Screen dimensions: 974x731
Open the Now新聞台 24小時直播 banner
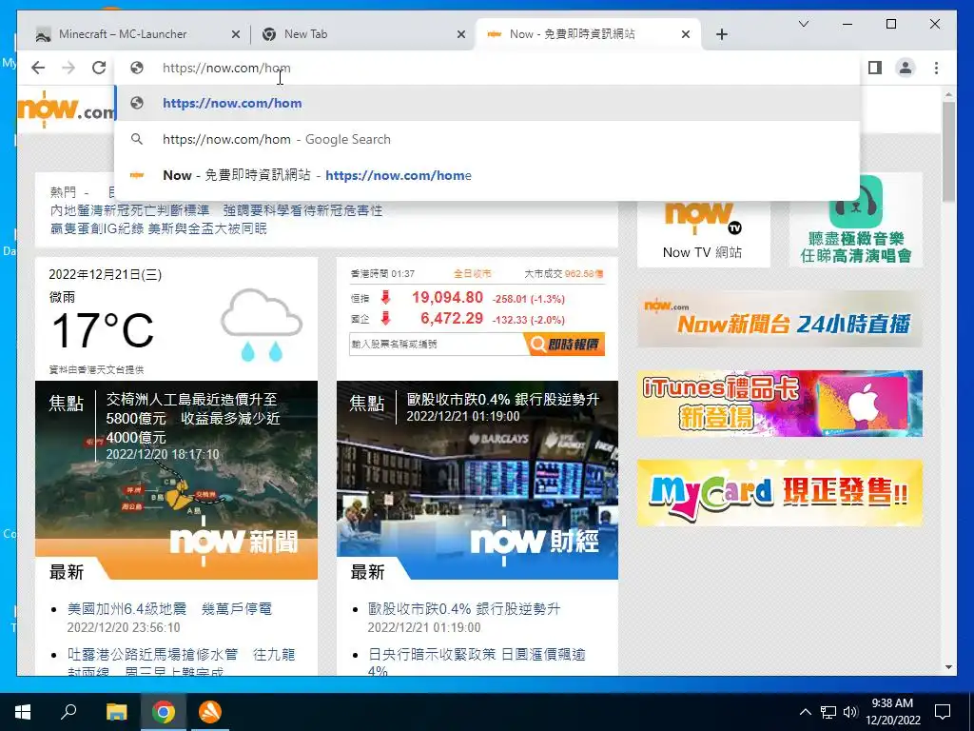point(780,320)
